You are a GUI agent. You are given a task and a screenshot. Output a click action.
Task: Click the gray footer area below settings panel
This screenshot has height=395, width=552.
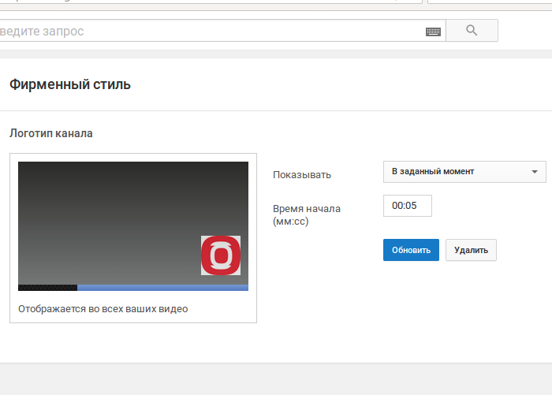tap(276, 379)
